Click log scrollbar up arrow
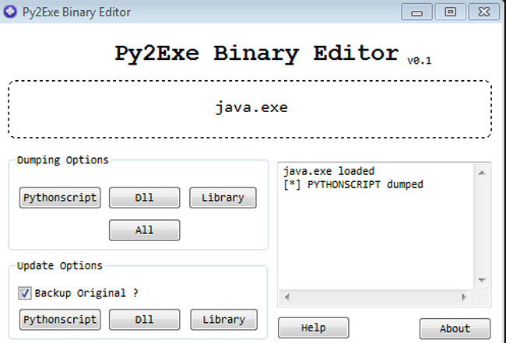This screenshot has height=343, width=506. (482, 173)
